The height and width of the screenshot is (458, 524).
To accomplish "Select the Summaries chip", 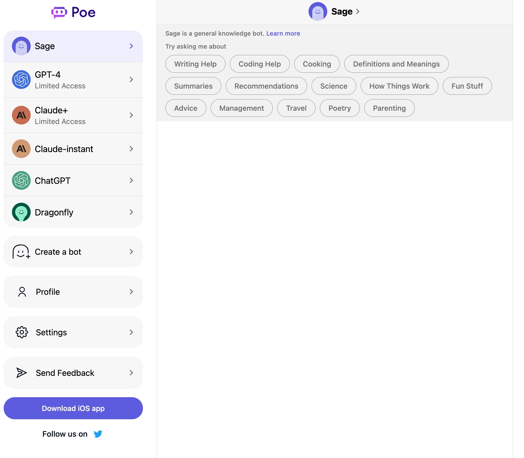I will tap(193, 86).
